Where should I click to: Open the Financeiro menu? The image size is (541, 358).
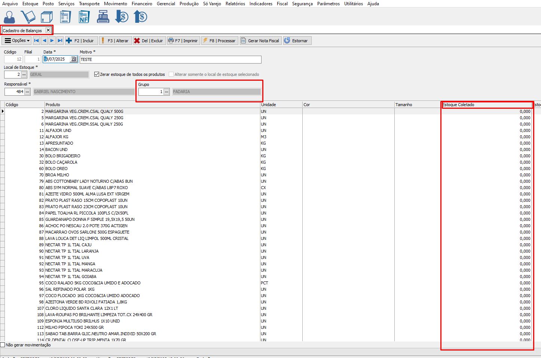click(142, 4)
